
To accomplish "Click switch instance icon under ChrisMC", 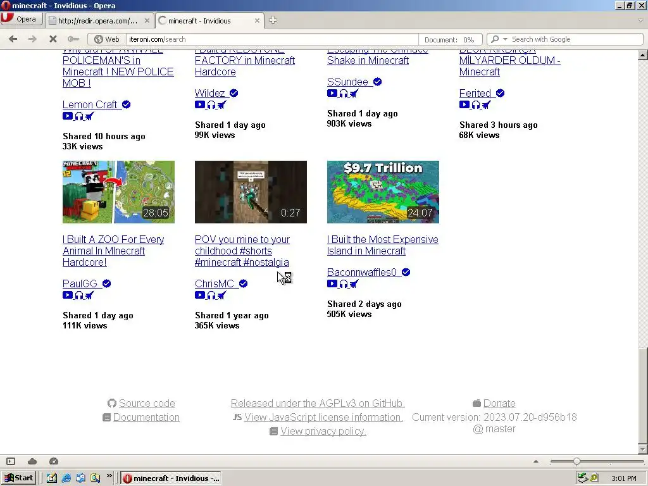I will click(x=221, y=296).
